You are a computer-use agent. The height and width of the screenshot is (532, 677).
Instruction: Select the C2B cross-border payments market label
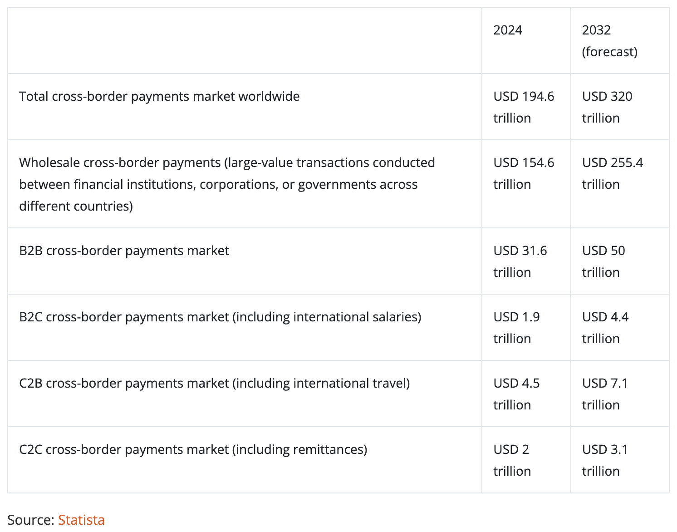[x=214, y=384]
